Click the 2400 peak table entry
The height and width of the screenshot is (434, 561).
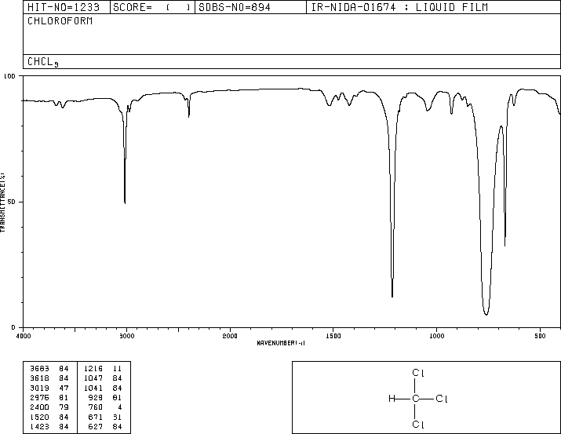tap(39, 407)
